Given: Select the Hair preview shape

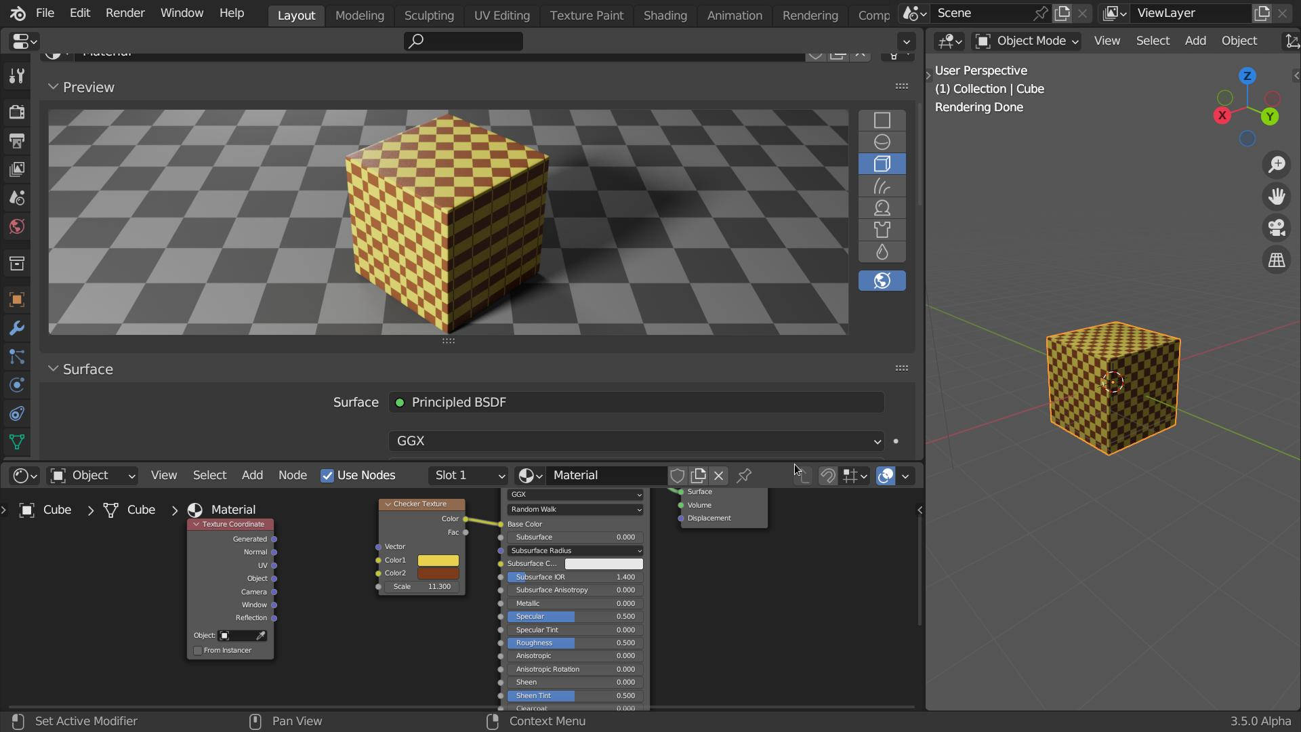Looking at the screenshot, I should 882,186.
